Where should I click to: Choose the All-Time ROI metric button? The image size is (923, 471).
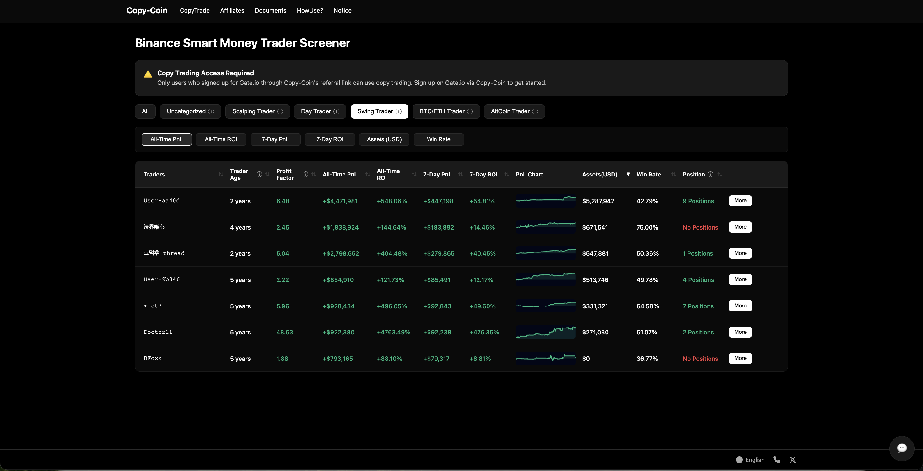tap(221, 139)
